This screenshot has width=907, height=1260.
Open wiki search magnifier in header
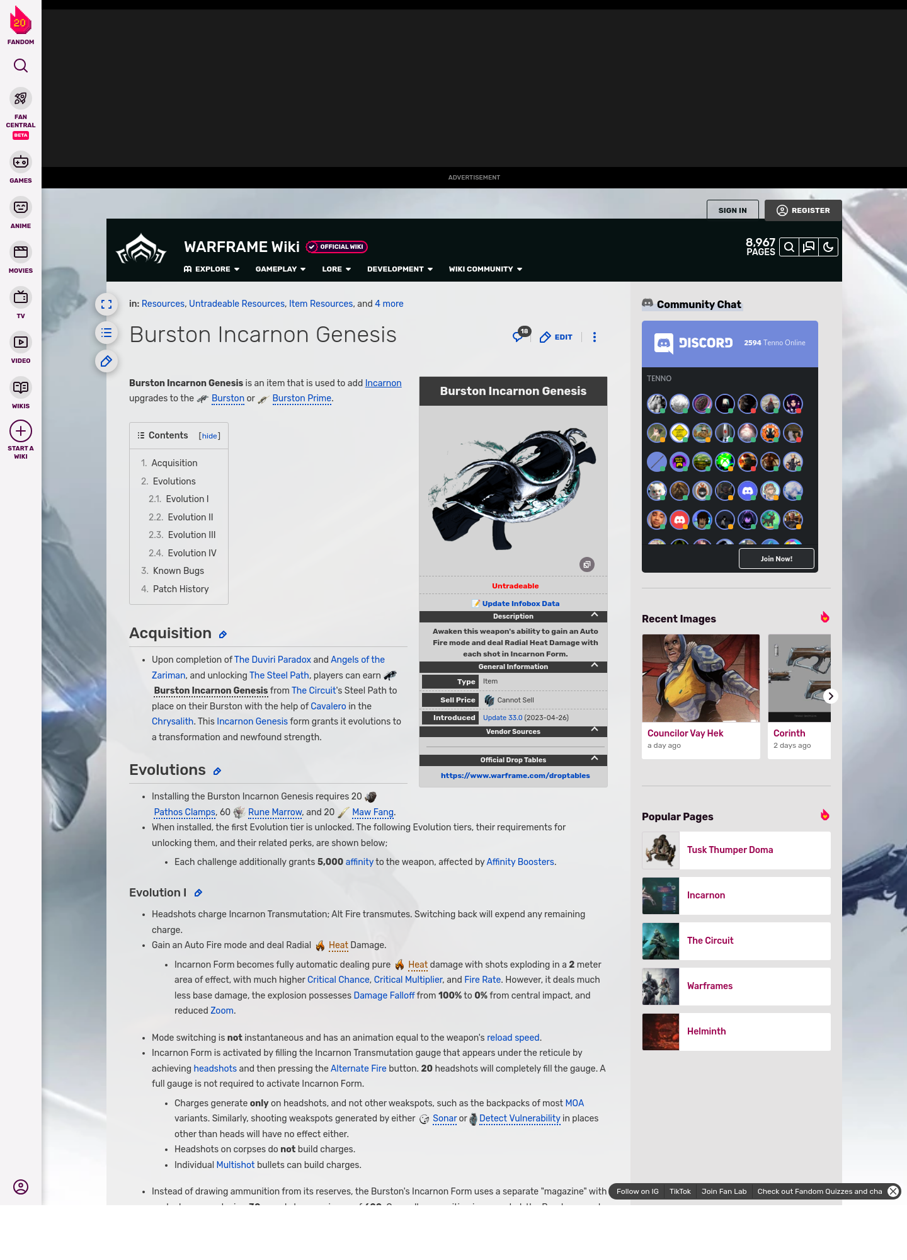coord(789,247)
